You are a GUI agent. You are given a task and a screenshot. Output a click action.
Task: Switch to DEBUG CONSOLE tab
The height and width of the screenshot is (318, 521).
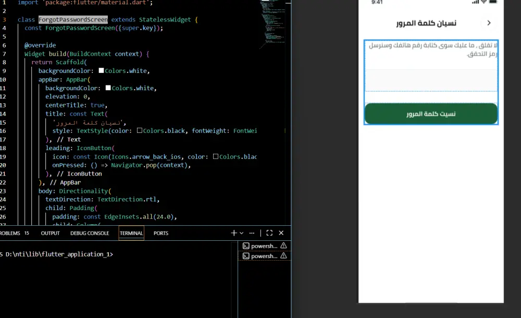click(90, 233)
